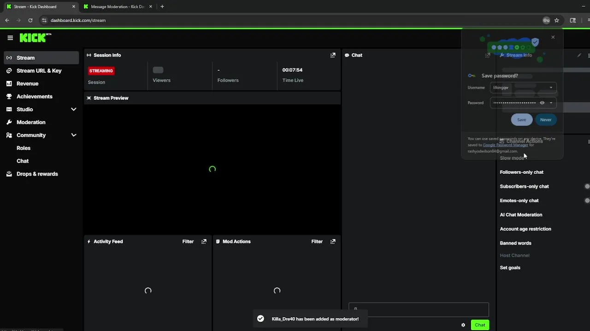Open Roles under Community

[x=24, y=148]
